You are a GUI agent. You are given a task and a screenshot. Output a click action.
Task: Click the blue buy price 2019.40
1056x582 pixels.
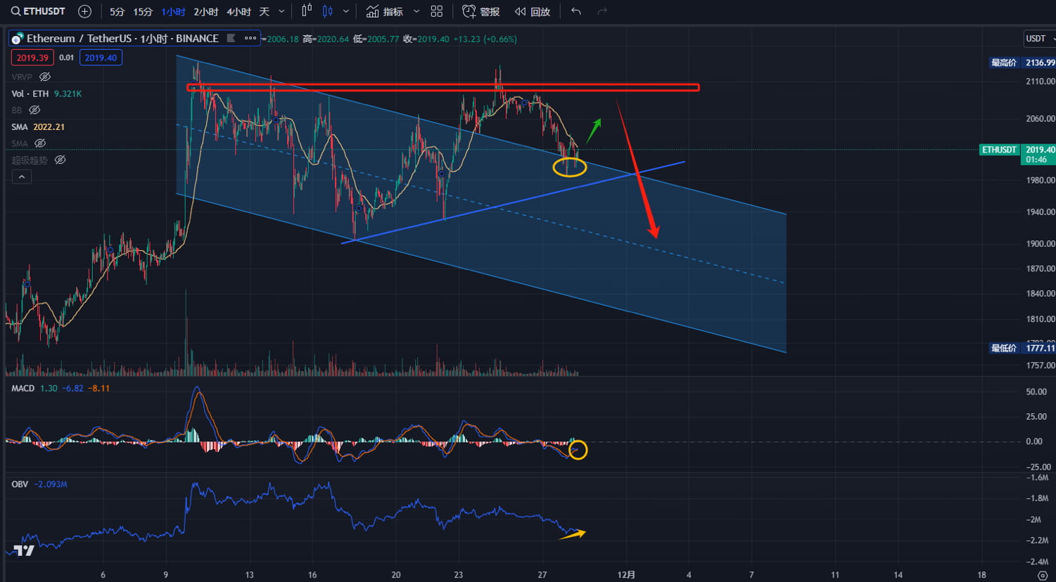click(101, 58)
